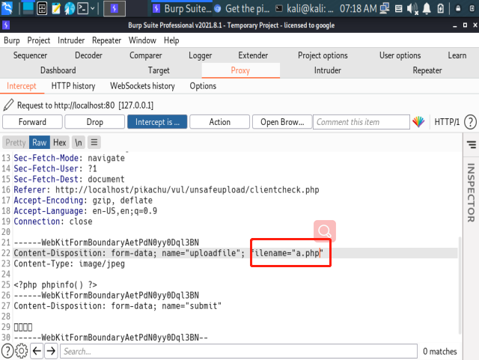Open the HTTP history sub-tab
The height and width of the screenshot is (360, 479).
(73, 86)
